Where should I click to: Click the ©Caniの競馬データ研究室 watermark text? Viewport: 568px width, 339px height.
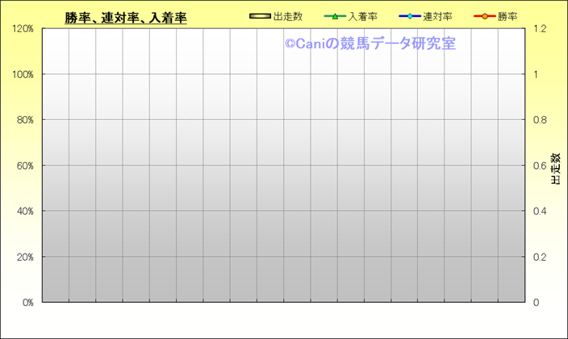click(370, 44)
